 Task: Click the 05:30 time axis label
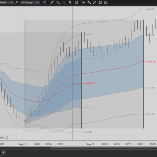point(105,144)
